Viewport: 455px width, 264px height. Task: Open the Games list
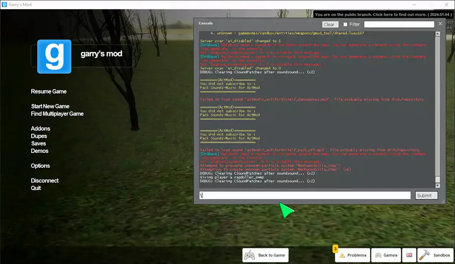click(x=386, y=255)
